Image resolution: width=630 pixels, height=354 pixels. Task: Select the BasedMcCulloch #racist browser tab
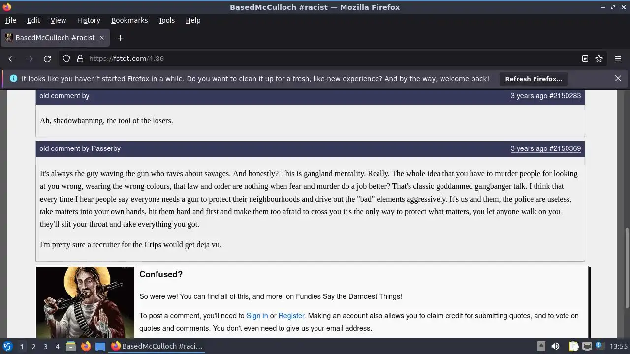(x=55, y=38)
